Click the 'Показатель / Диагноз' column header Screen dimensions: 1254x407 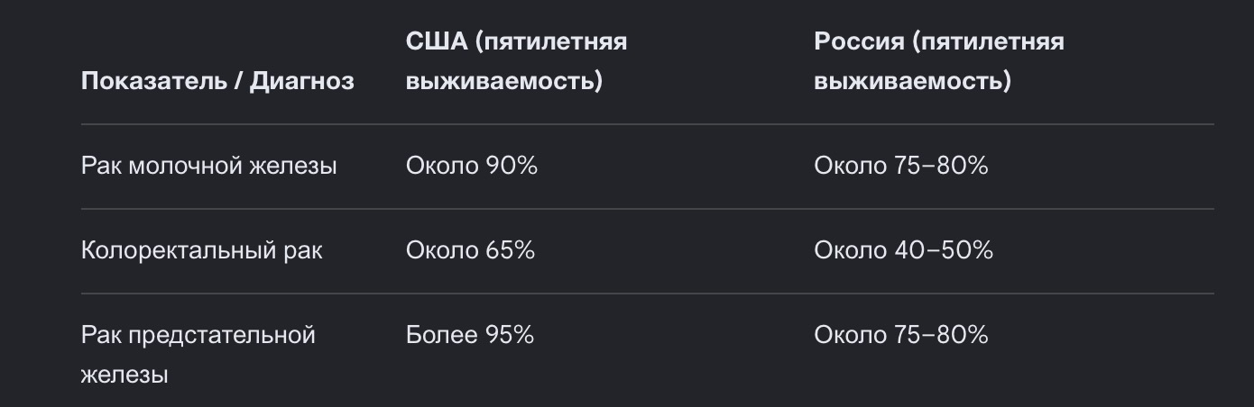(217, 81)
